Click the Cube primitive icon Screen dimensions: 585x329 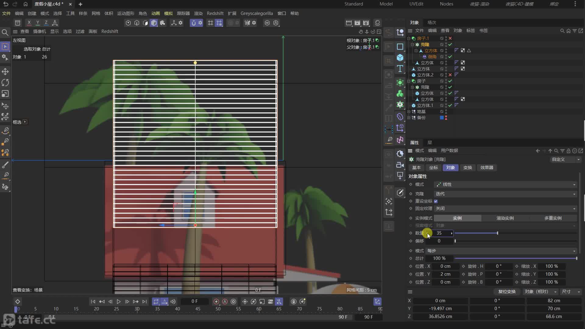point(400,58)
